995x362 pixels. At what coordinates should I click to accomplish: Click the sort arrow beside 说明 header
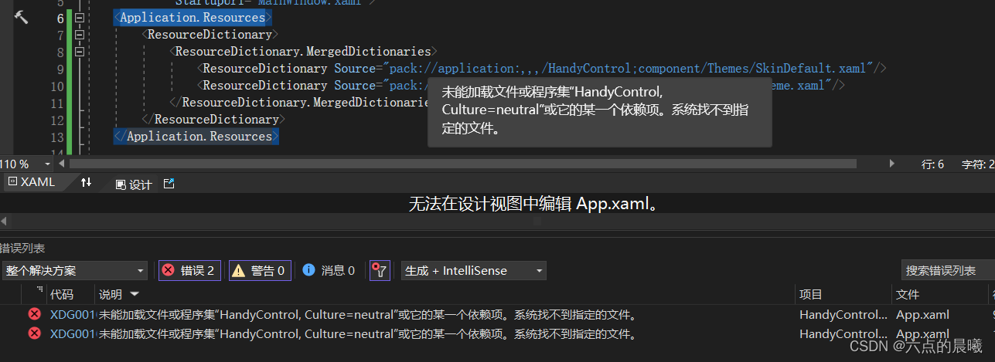[x=135, y=294]
